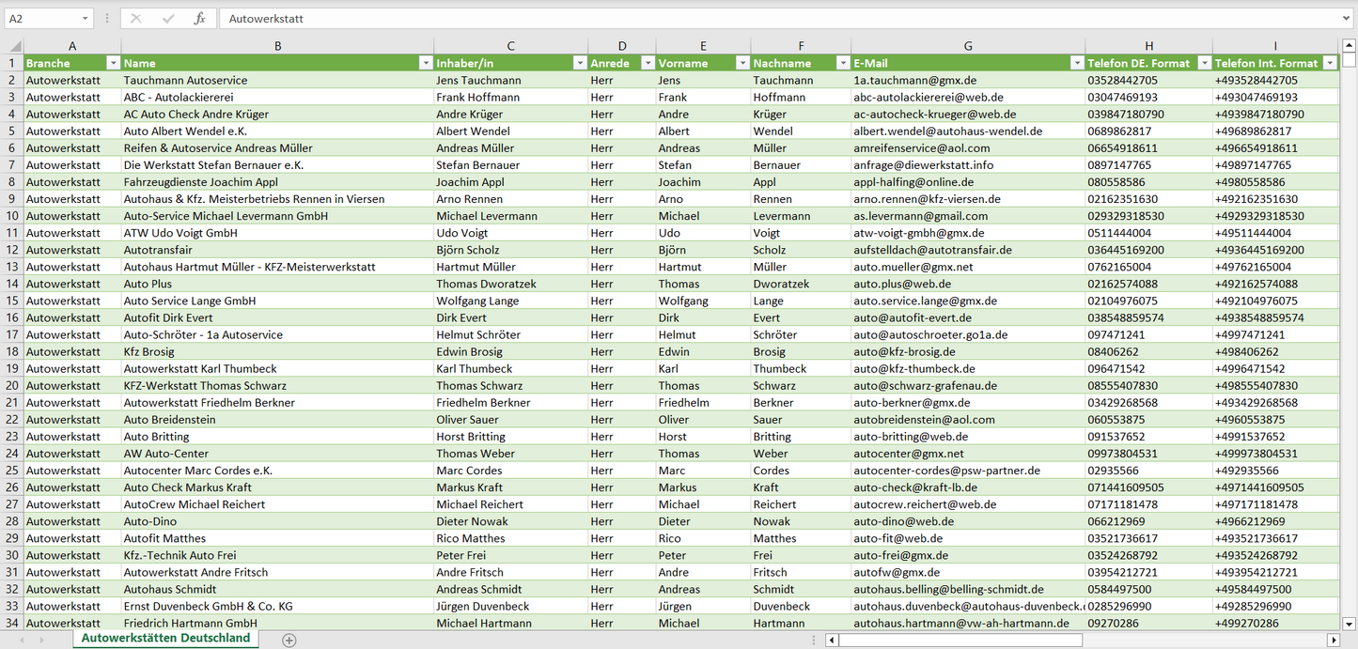Expand the formula bar with chevron

pos(1348,19)
